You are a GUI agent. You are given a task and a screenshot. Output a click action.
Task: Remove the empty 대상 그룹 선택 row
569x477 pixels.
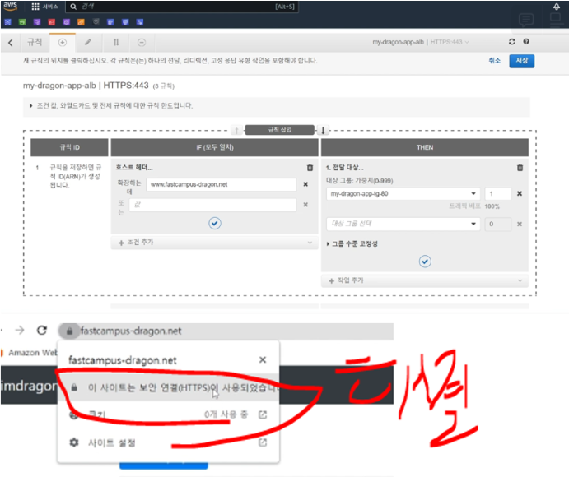point(520,224)
